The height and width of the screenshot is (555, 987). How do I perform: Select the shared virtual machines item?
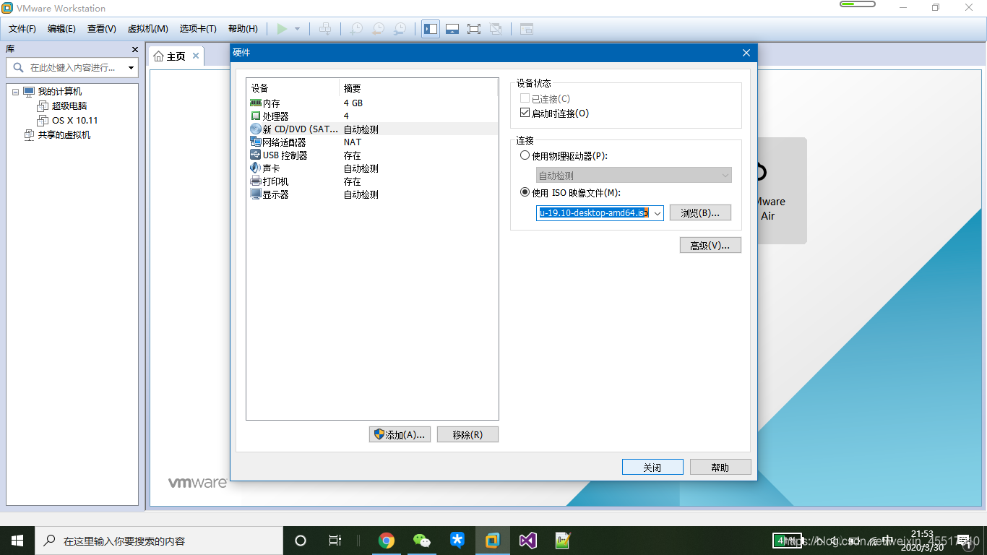pos(64,135)
